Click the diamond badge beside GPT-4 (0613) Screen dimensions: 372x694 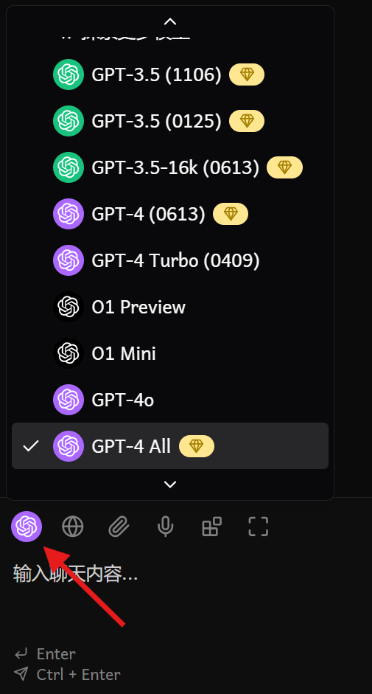coord(231,214)
